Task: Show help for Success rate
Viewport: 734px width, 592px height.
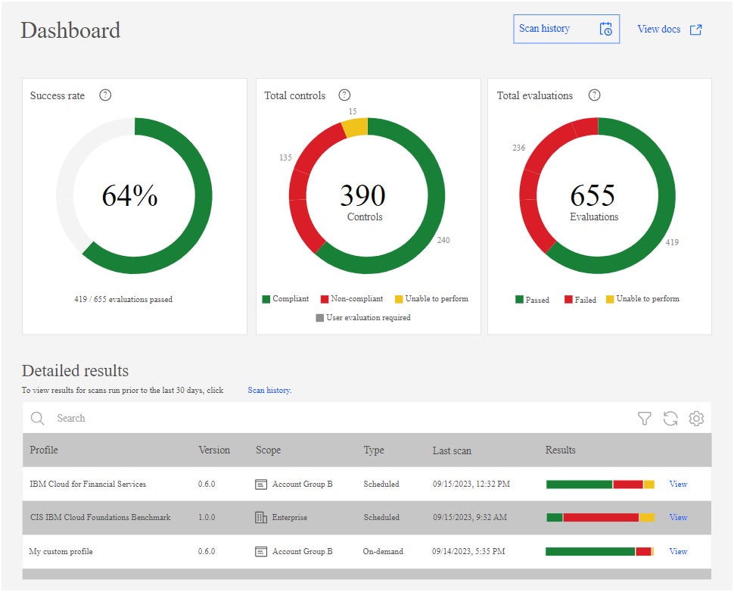Action: click(x=105, y=95)
